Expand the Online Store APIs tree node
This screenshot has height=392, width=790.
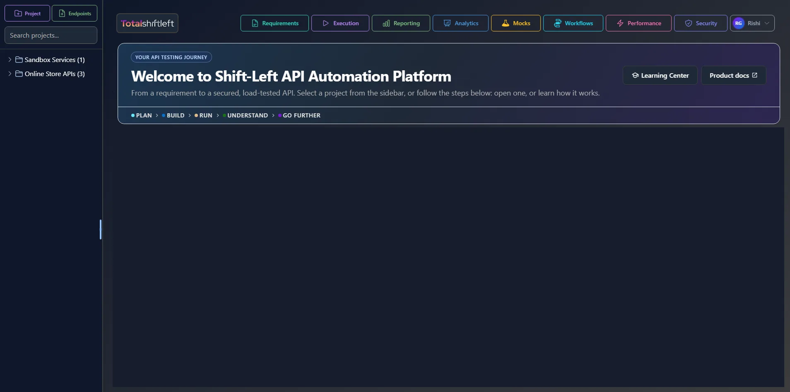(x=10, y=74)
